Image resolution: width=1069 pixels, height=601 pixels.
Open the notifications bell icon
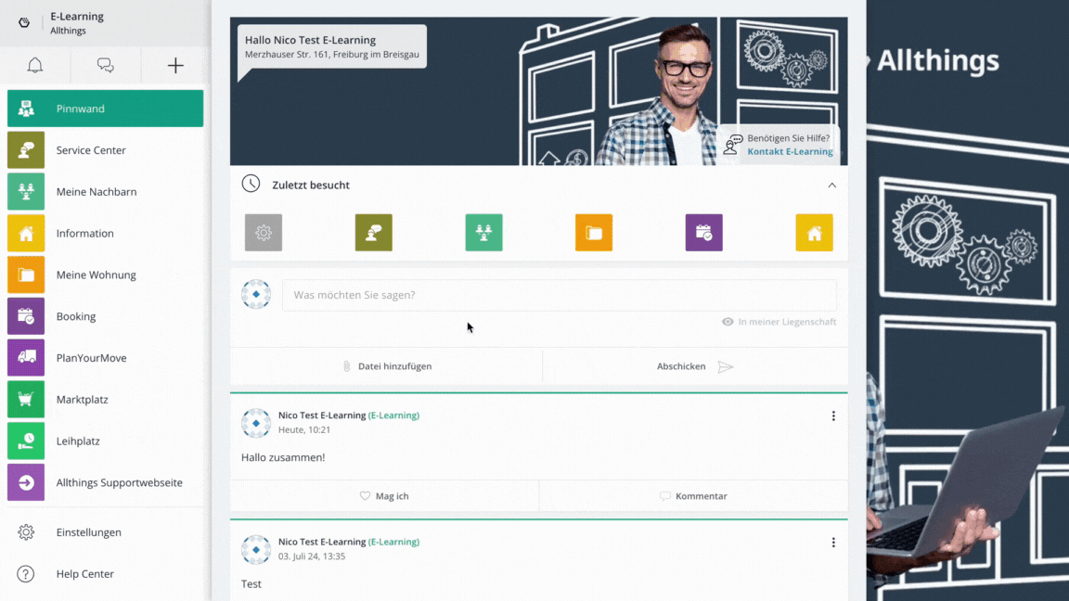click(34, 66)
